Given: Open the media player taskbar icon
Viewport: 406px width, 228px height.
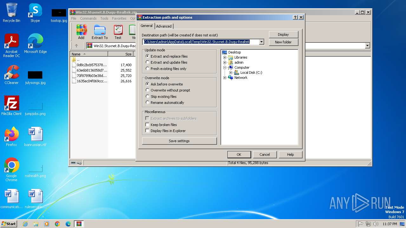Looking at the screenshot, I should pyautogui.click(x=47, y=224).
